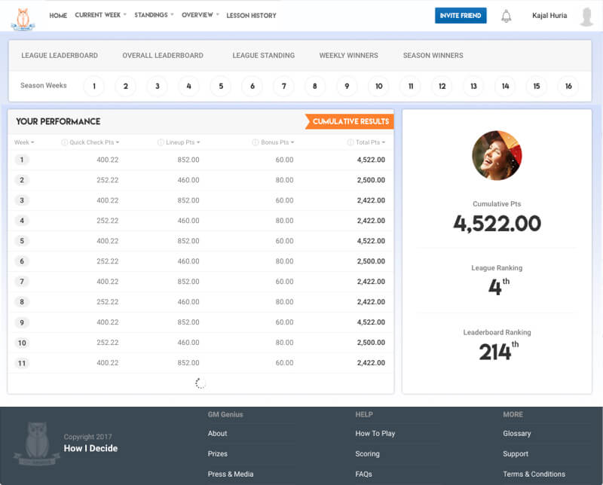Viewport: 603px width, 485px height.
Task: Click the 4,522.00 Cumulative Pts value
Action: [497, 224]
